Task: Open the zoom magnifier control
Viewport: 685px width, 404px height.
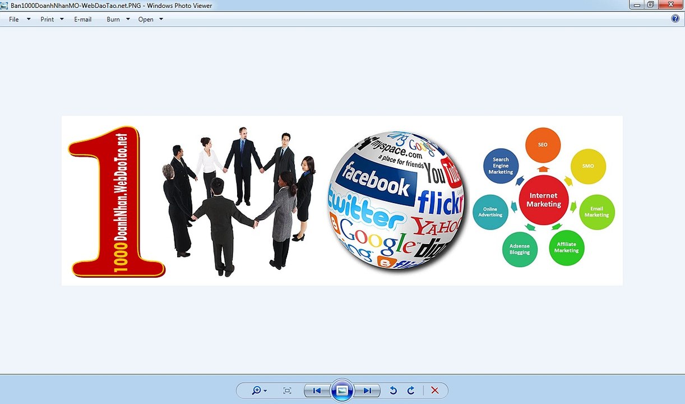Action: [259, 391]
